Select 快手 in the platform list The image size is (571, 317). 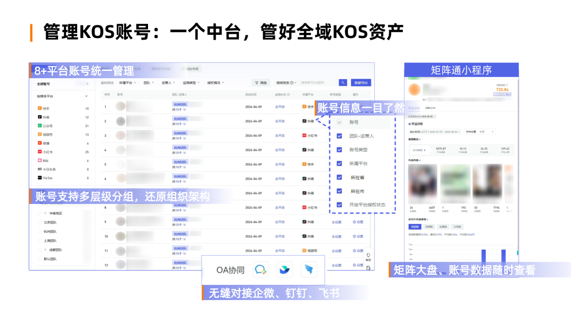pos(46,108)
